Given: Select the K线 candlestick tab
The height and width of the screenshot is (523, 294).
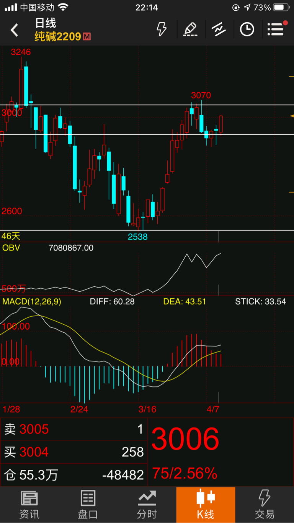Looking at the screenshot, I should pyautogui.click(x=206, y=505).
